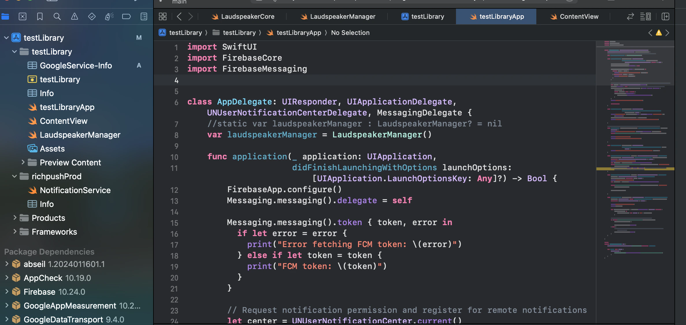Select NotificationService file in navigator
Image resolution: width=686 pixels, height=325 pixels.
[75, 190]
